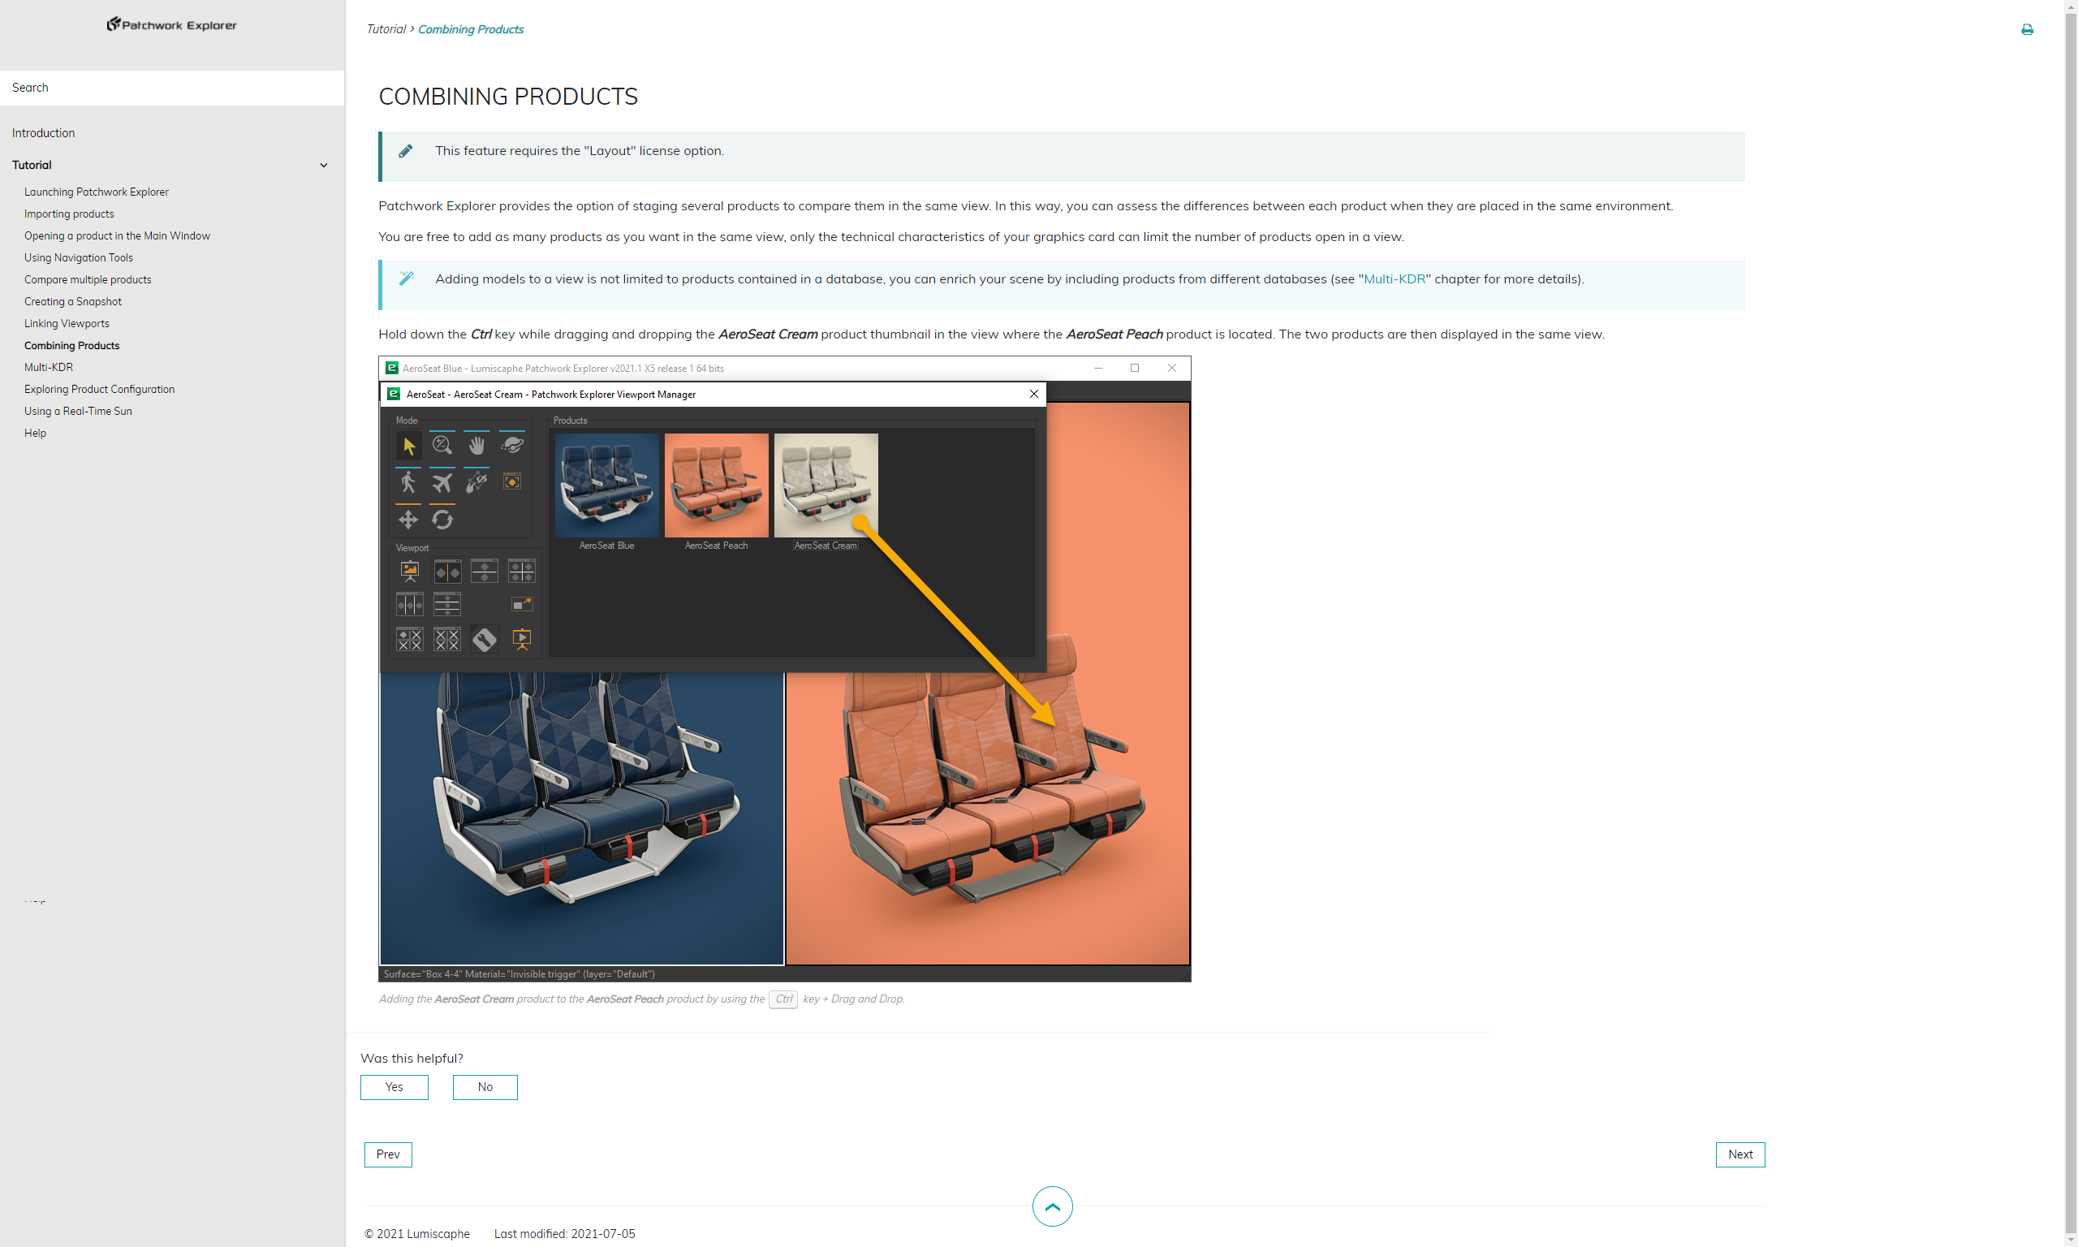Viewport: 2078px width, 1247px height.
Task: Select the circular-arrows rotate icon
Action: click(x=442, y=520)
